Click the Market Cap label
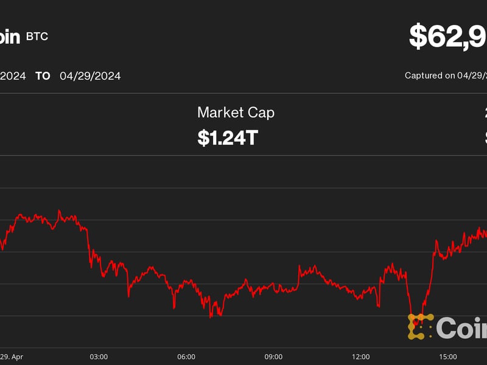The width and height of the screenshot is (487, 365). pyautogui.click(x=236, y=113)
